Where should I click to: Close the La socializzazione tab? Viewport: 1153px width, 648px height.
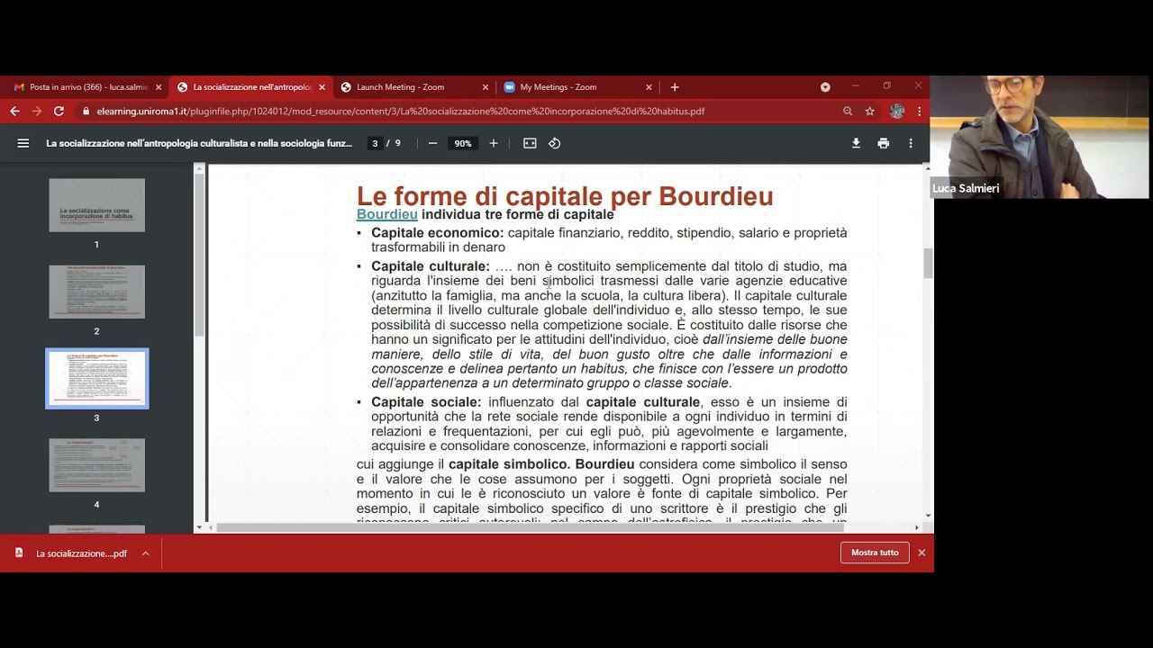coord(322,87)
